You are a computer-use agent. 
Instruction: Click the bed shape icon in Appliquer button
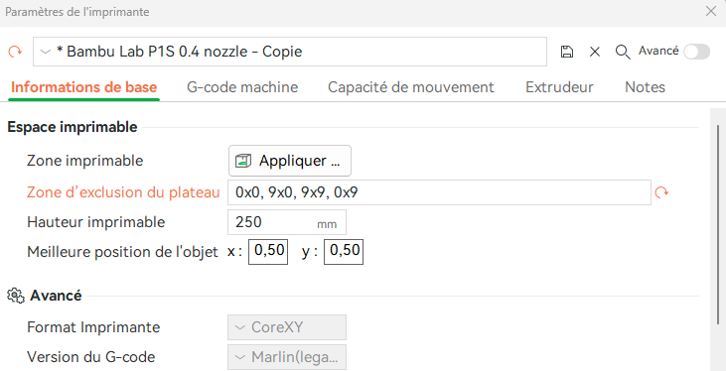[243, 161]
